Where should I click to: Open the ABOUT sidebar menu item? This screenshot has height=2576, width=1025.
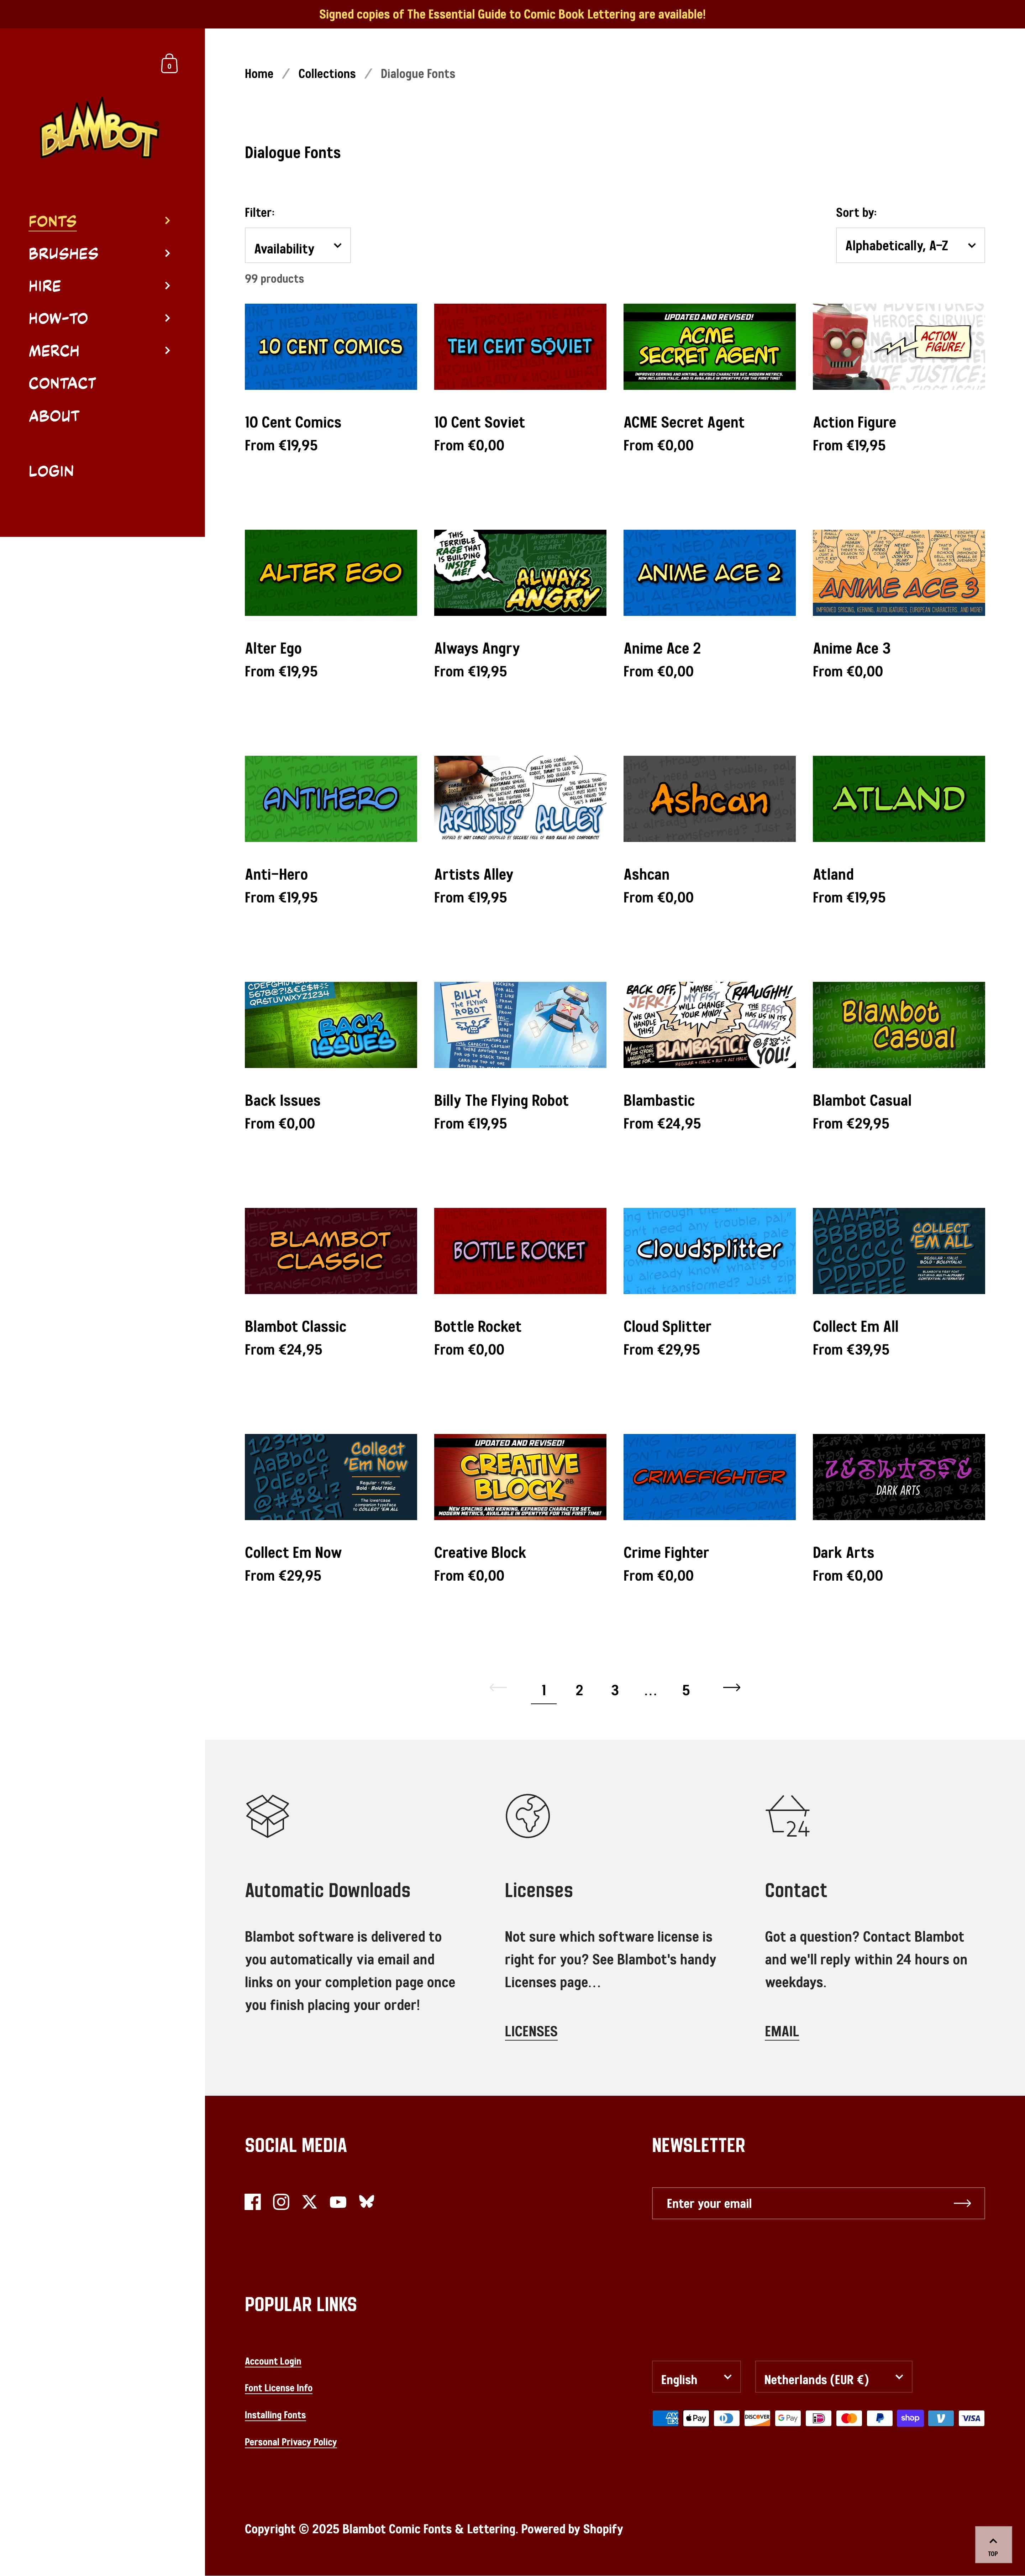tap(54, 416)
